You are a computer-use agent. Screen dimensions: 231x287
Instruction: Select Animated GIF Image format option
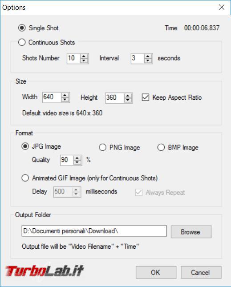(25, 178)
